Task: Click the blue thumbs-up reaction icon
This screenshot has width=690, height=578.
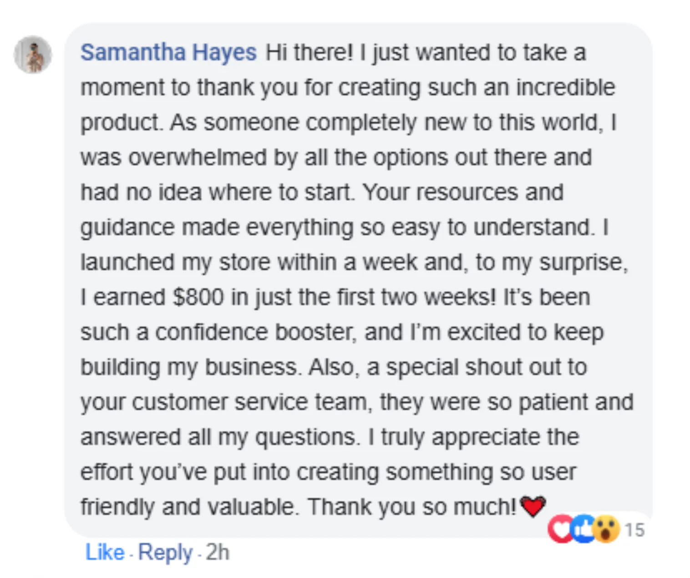Action: coord(583,529)
